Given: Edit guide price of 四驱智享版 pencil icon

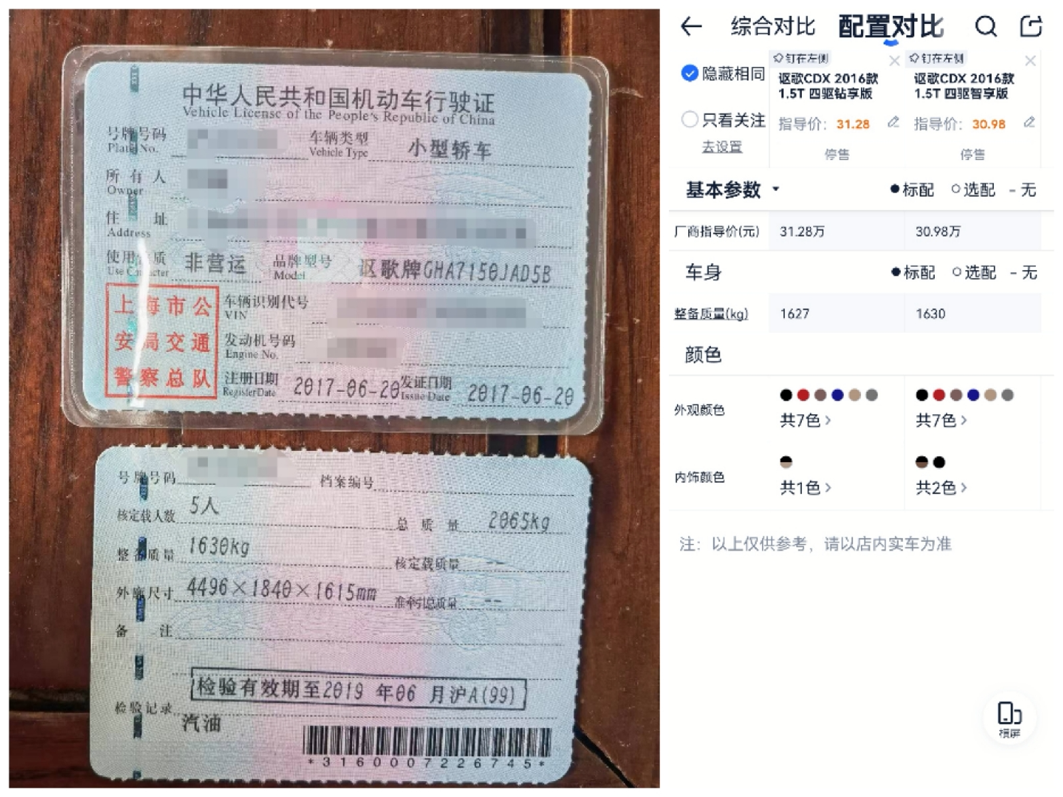Looking at the screenshot, I should [x=1029, y=122].
